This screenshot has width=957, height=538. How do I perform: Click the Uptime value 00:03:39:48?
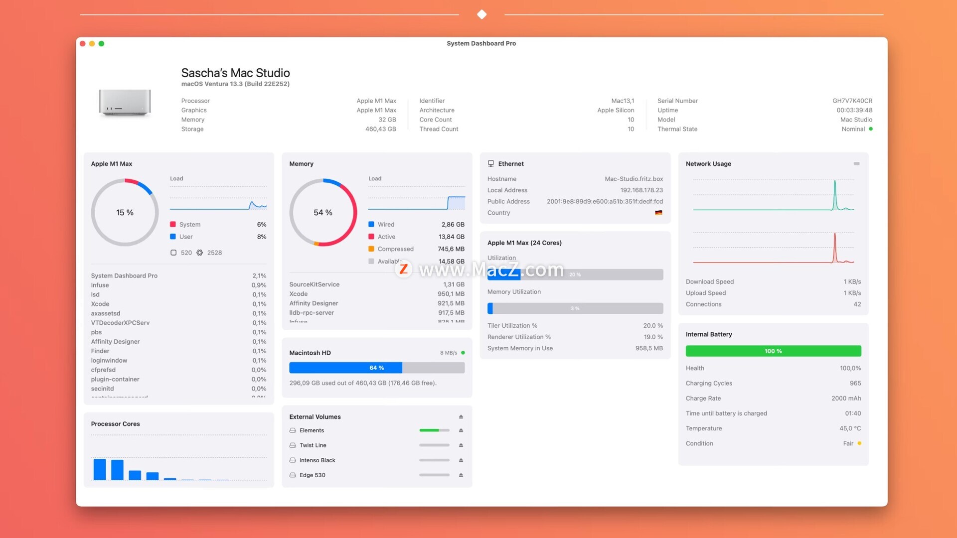click(854, 110)
